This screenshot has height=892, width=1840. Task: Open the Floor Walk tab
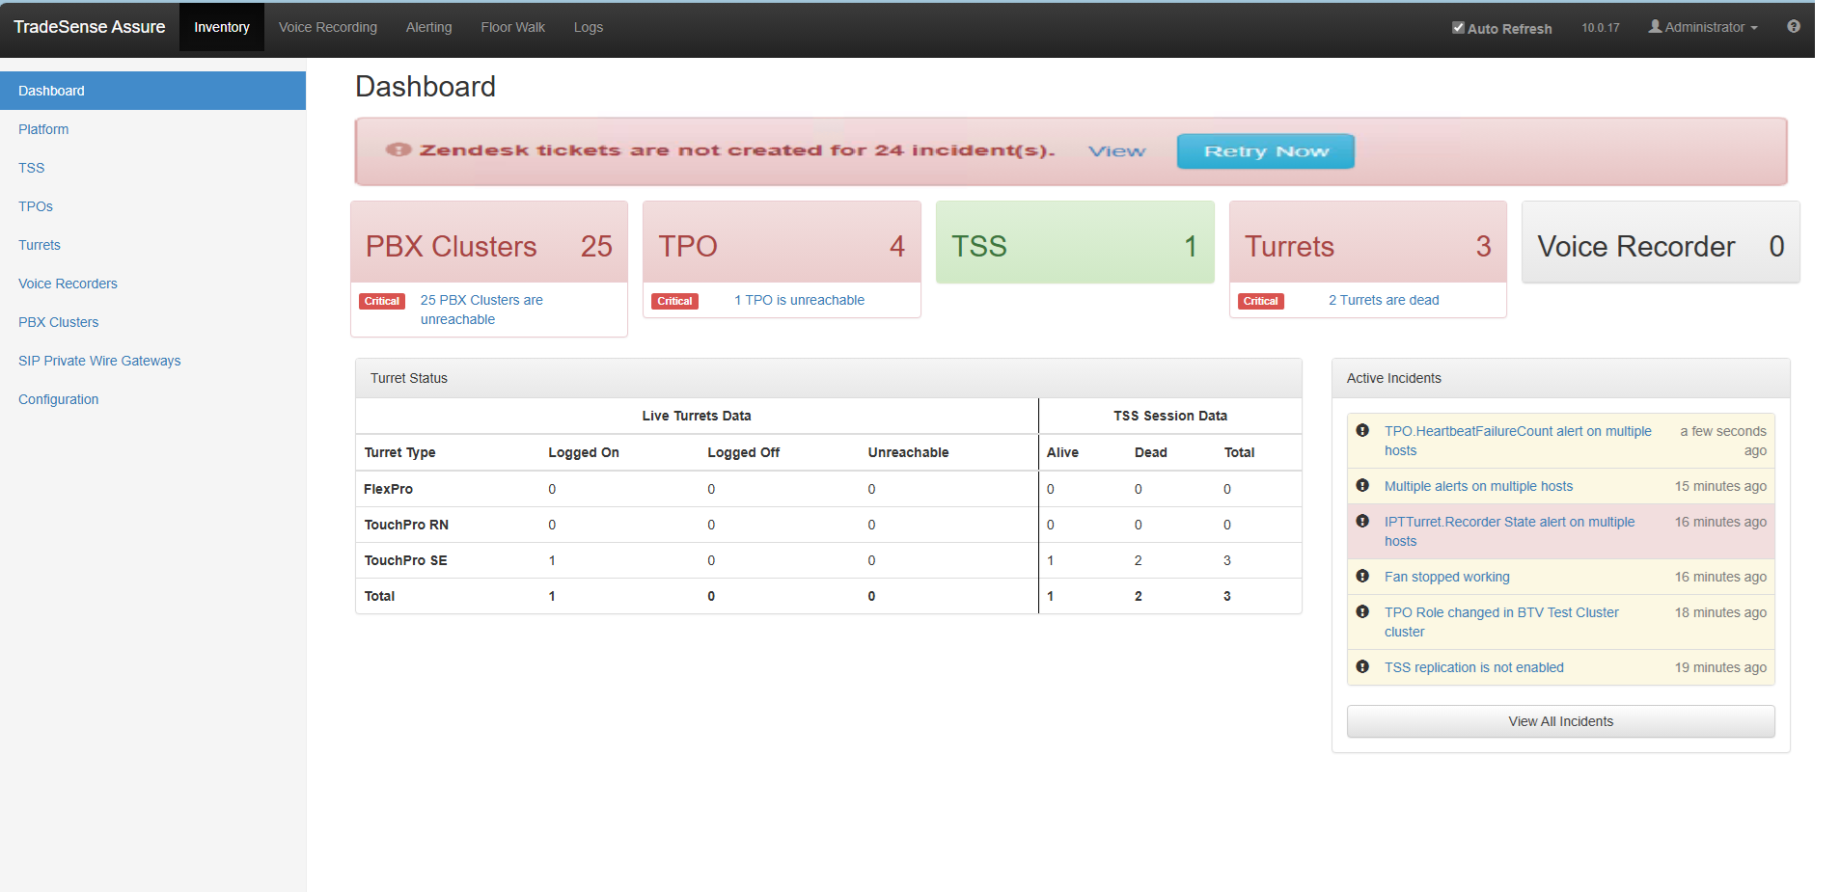[x=513, y=27]
